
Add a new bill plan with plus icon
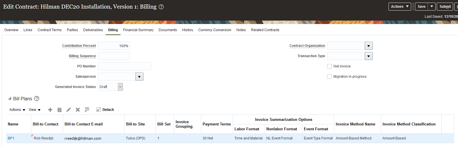(50, 110)
